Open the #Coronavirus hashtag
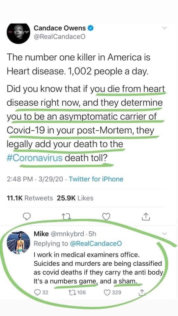Image resolution: width=178 pixels, height=316 pixels. (35, 158)
